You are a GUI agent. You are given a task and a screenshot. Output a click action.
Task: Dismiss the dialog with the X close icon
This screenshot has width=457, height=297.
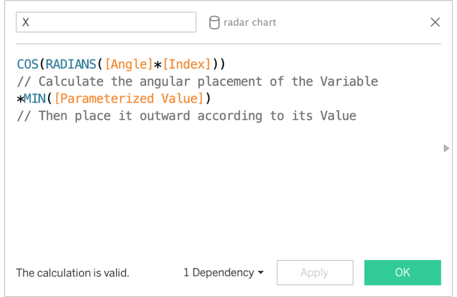435,22
